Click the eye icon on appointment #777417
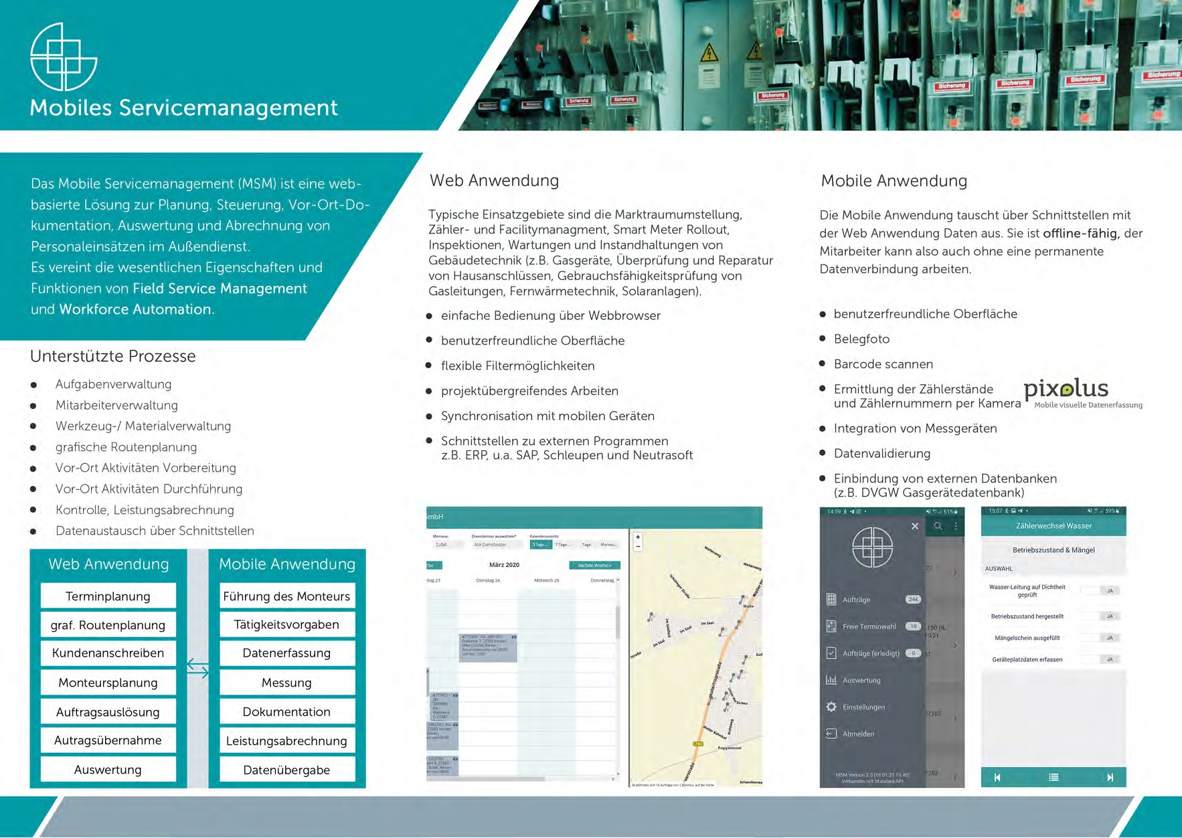Screen dimensions: 1182x838 [x=455, y=695]
